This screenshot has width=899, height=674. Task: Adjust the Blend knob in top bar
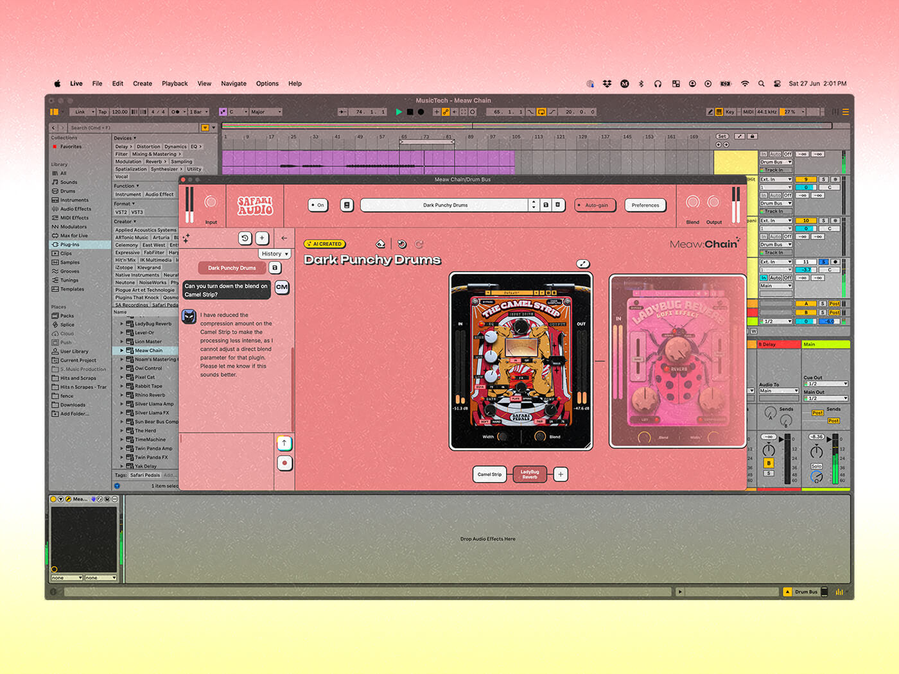click(693, 202)
